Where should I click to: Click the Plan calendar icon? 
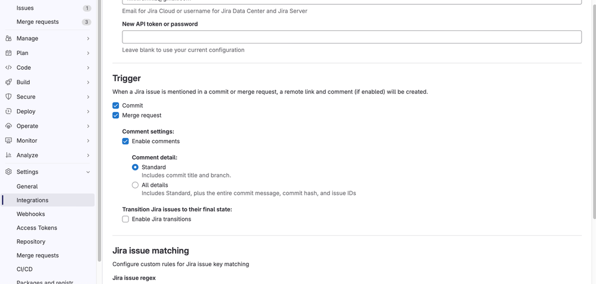8,53
